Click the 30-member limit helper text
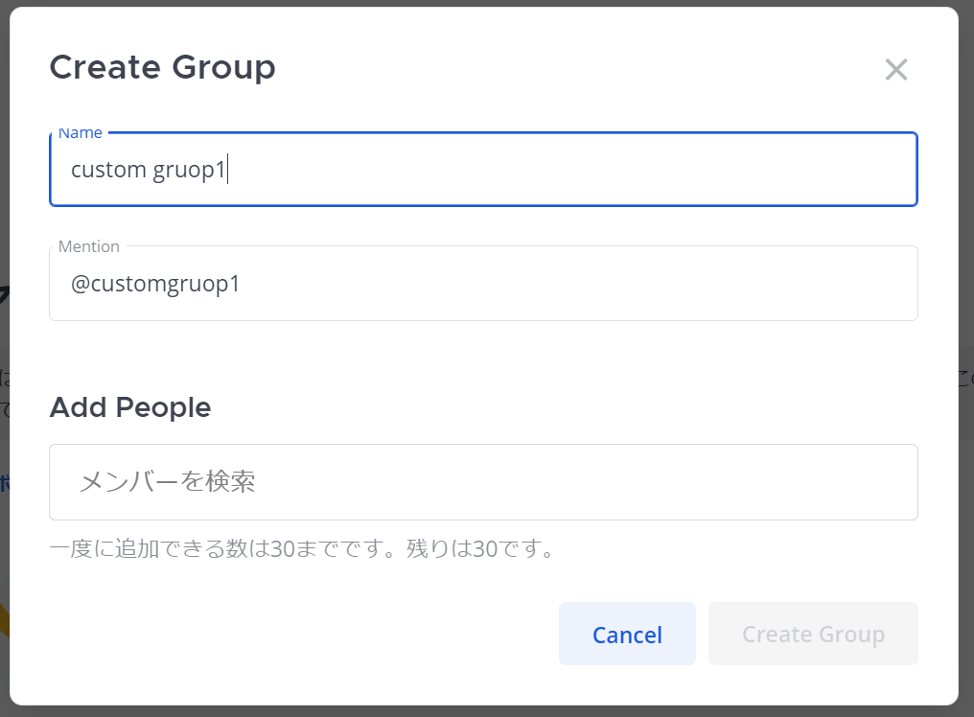 301,548
